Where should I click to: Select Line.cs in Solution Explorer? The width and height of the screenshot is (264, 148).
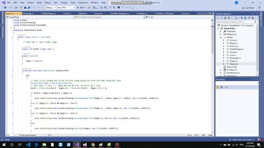233,55
